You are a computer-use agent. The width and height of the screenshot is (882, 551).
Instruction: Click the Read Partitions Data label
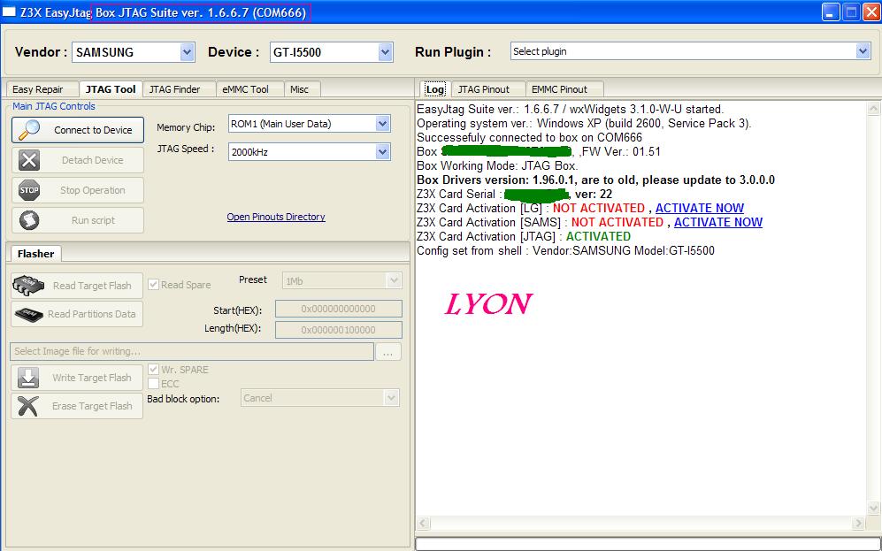click(92, 314)
